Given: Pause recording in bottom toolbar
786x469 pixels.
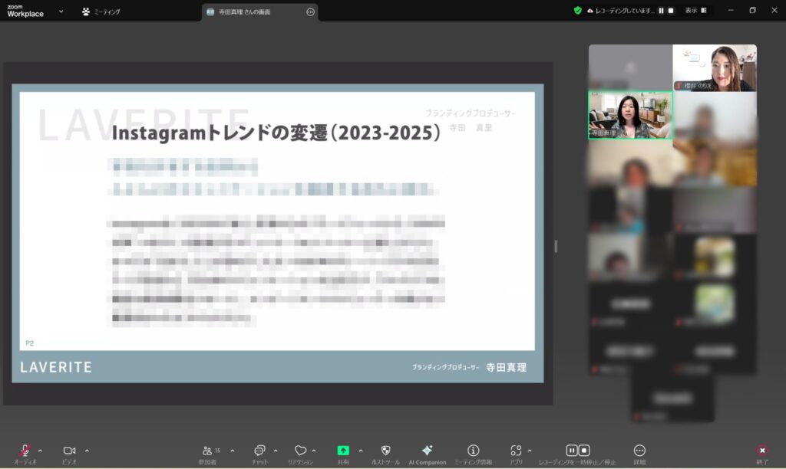Looking at the screenshot, I should click(x=571, y=451).
